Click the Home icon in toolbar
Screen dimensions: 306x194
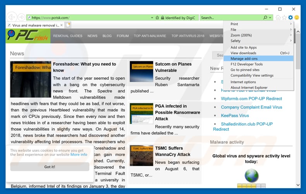(278, 17)
